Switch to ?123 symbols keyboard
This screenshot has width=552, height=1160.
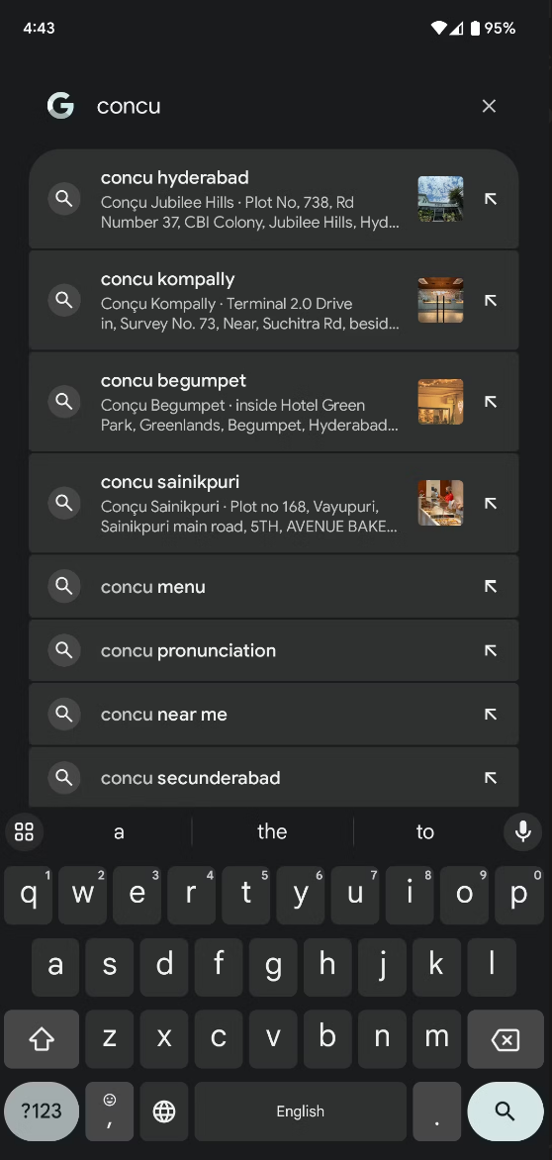[x=42, y=1111]
